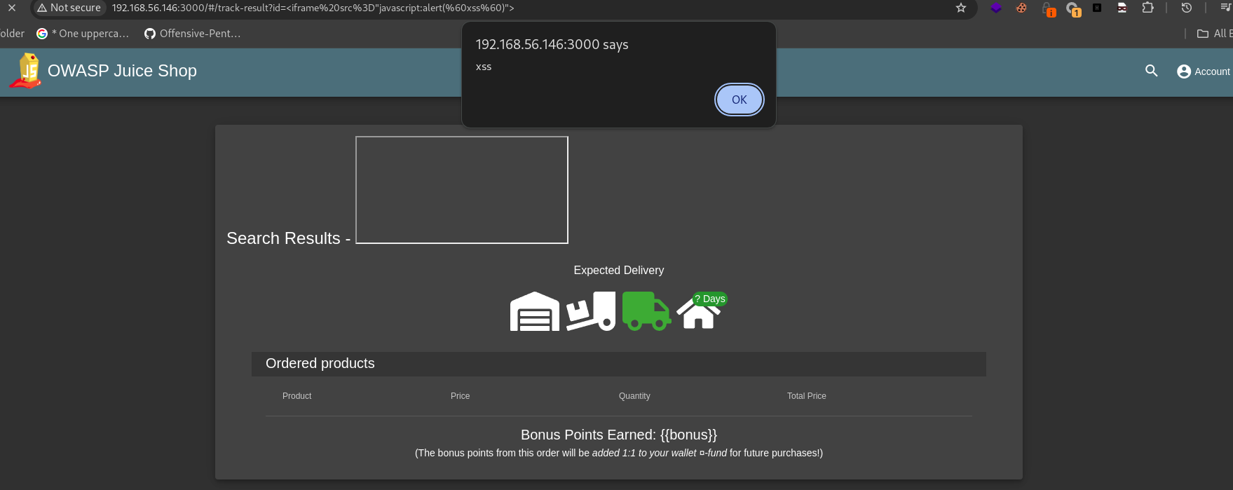Click the wallet fund bonus note text
1233x490 pixels.
point(619,453)
